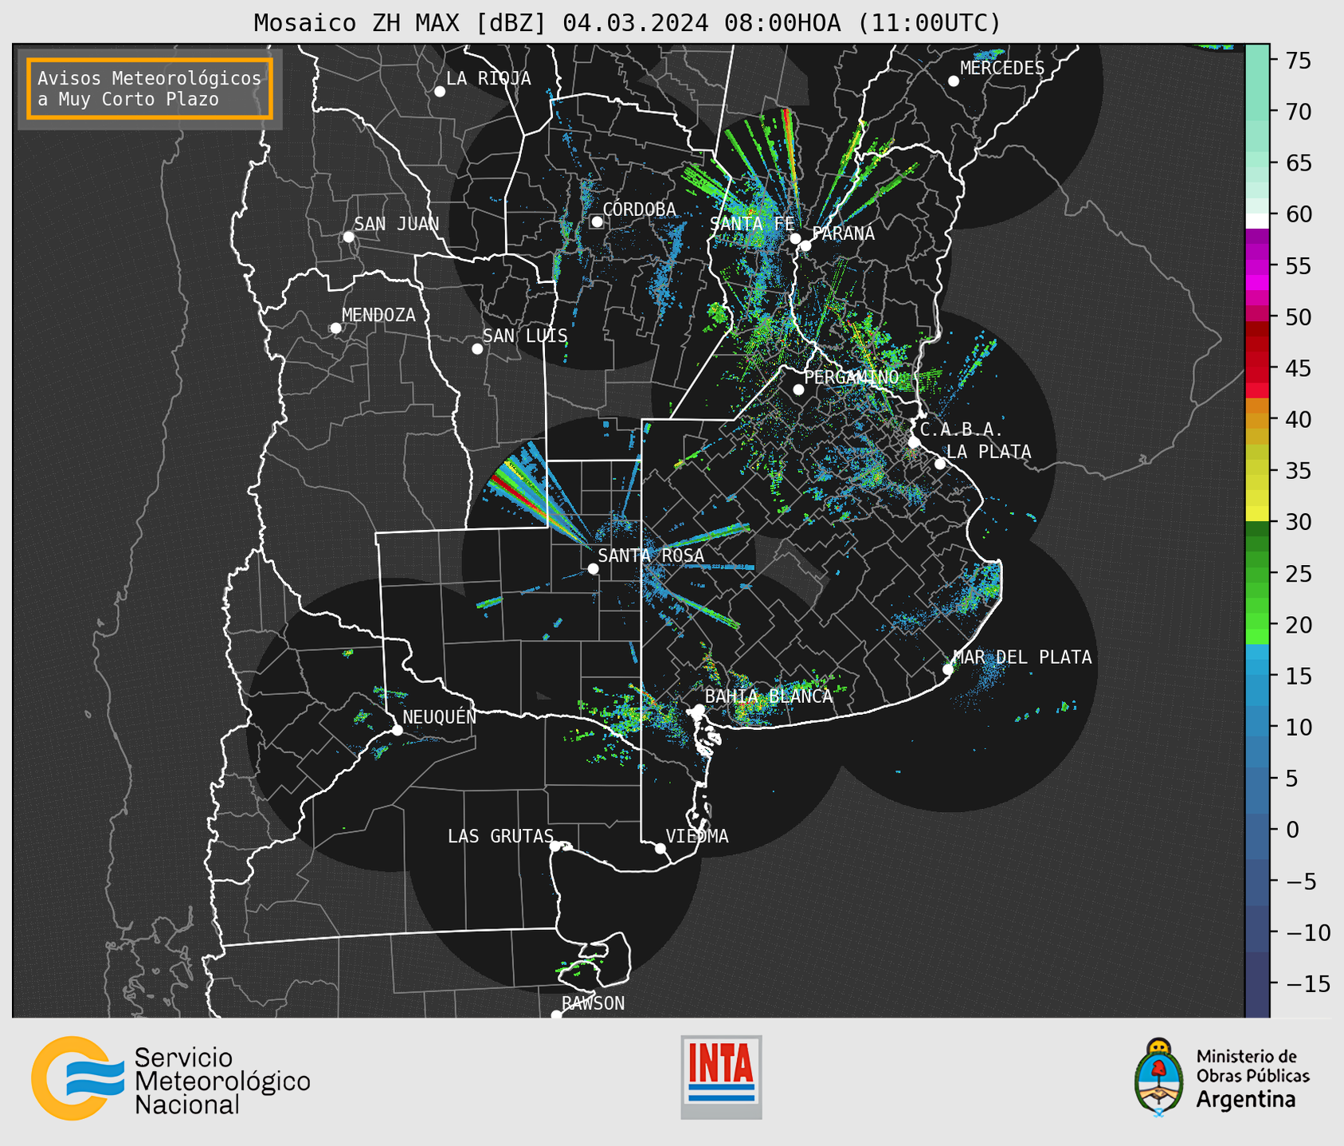Click the 60 dBZ white color band
The width and height of the screenshot is (1344, 1146).
(1257, 221)
